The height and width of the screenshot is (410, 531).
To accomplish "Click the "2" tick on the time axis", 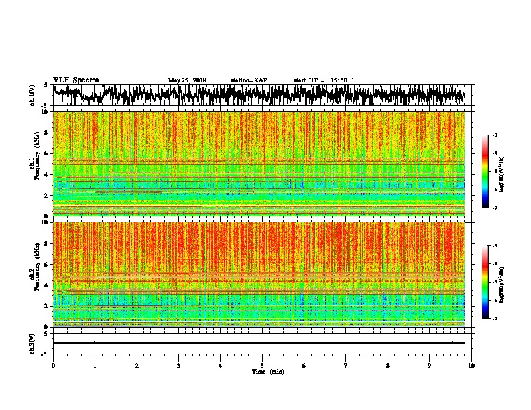I will coord(137,366).
